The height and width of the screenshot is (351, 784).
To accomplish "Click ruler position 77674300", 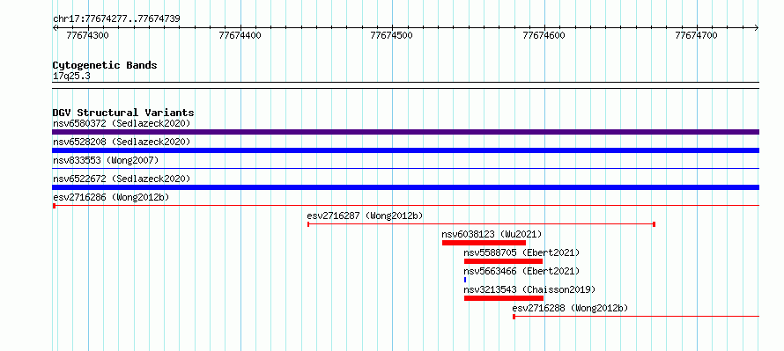I will pos(87,35).
